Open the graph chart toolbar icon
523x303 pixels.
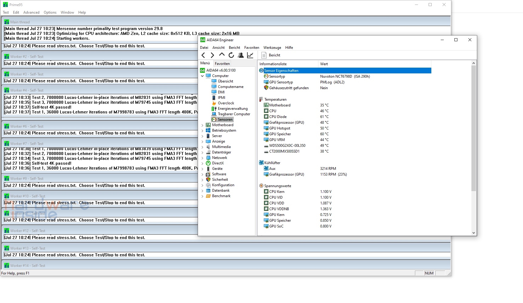click(x=250, y=55)
